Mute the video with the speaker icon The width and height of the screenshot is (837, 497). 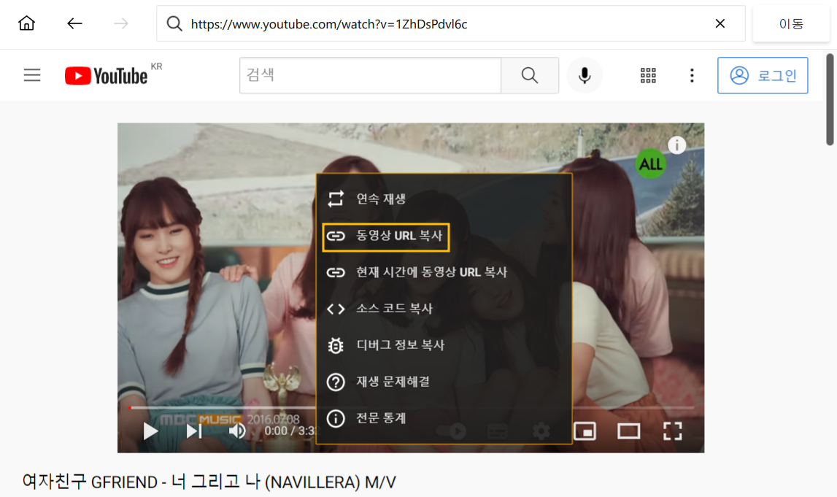tap(237, 431)
